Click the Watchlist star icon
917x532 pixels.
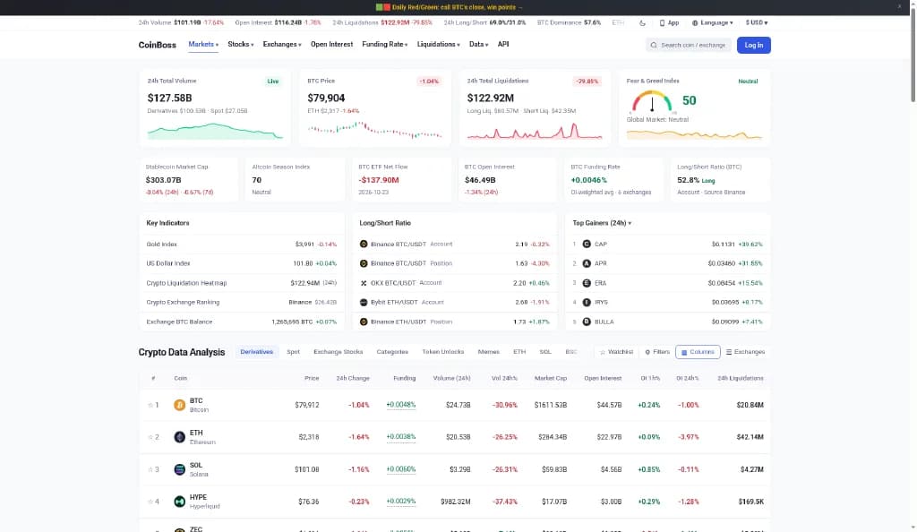pos(603,352)
